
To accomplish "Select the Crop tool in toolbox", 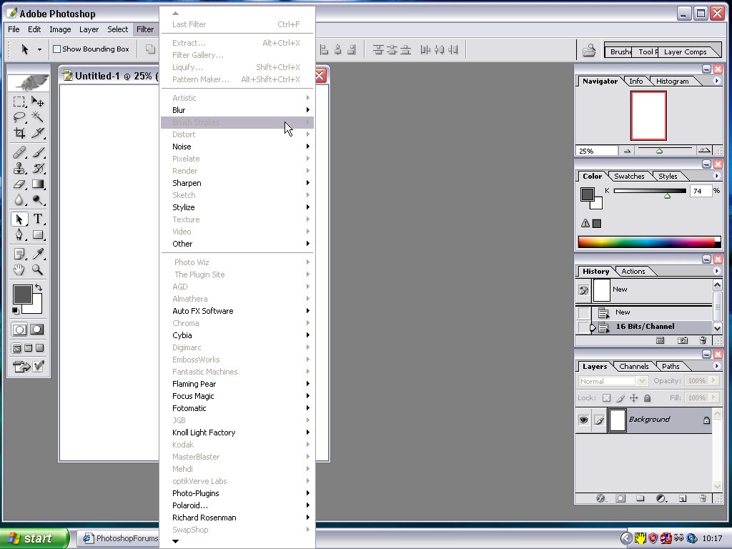I will [20, 133].
